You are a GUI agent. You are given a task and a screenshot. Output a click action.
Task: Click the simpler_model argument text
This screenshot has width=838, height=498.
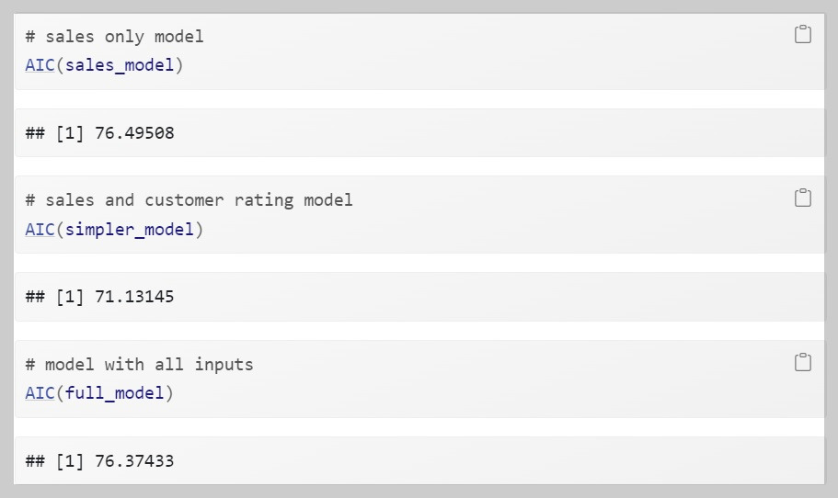point(130,230)
